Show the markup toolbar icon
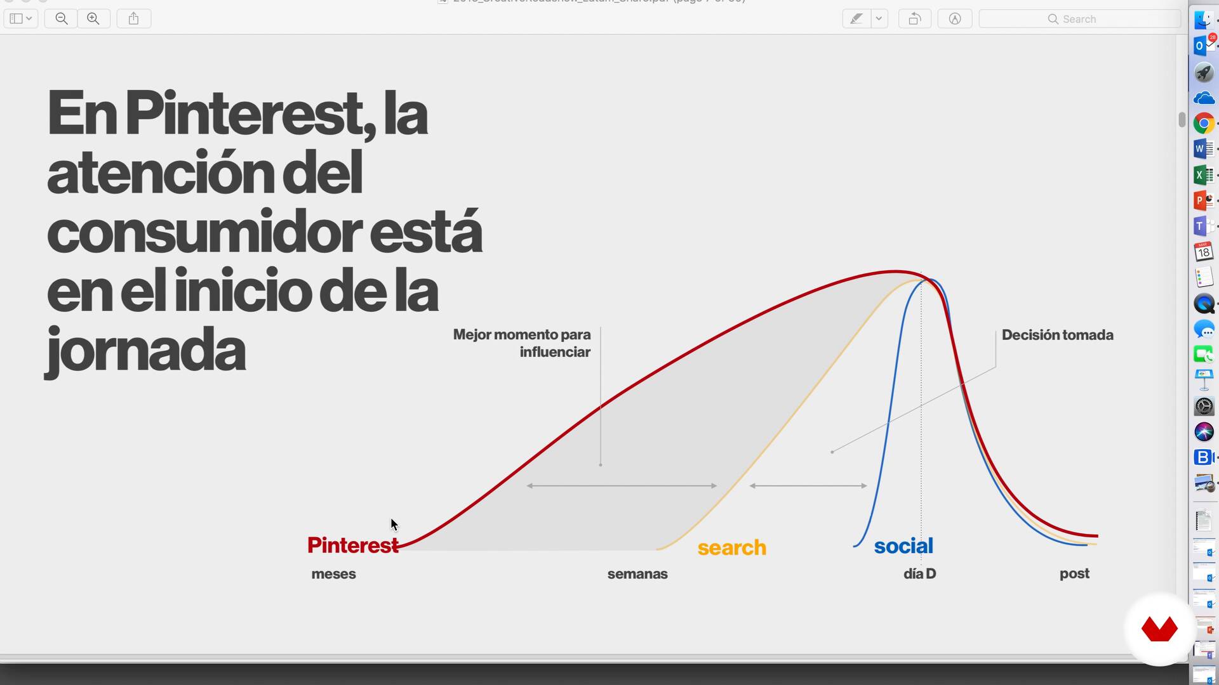Screen dimensions: 1219x685 pos(955,18)
